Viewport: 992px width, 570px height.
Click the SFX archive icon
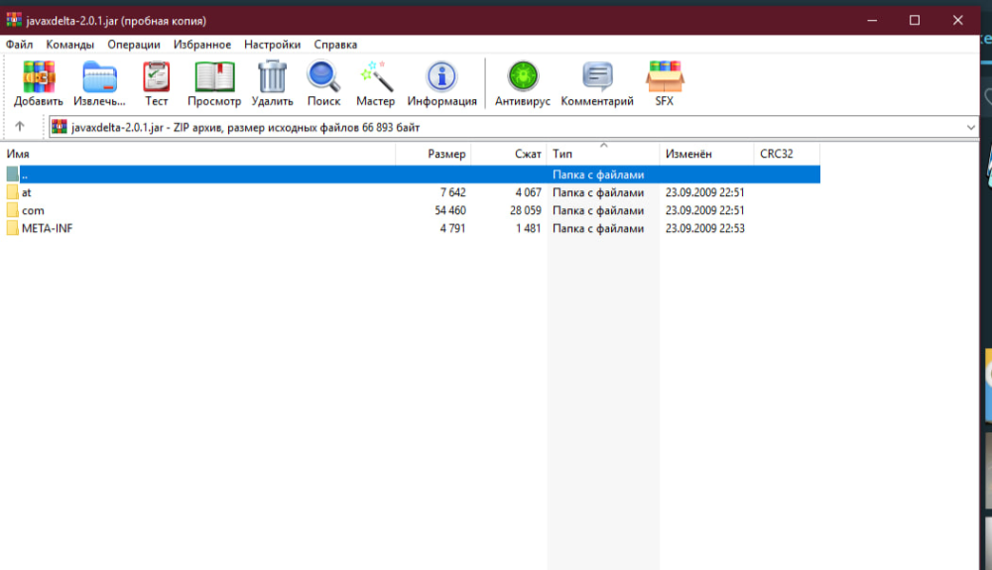click(x=665, y=77)
